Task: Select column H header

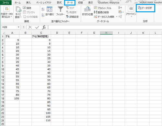Action: click(106, 33)
